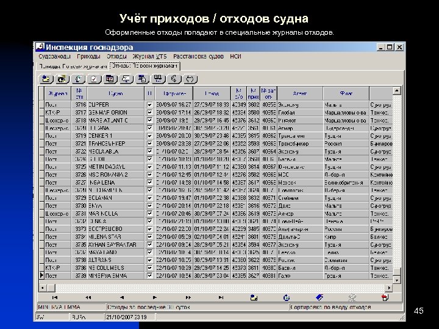Screen dimensions: 439x329
Task: Go to last record in navigator
Action: coord(221,298)
